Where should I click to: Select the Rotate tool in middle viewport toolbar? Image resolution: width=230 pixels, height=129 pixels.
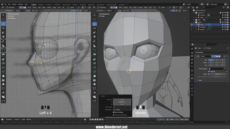[95, 28]
